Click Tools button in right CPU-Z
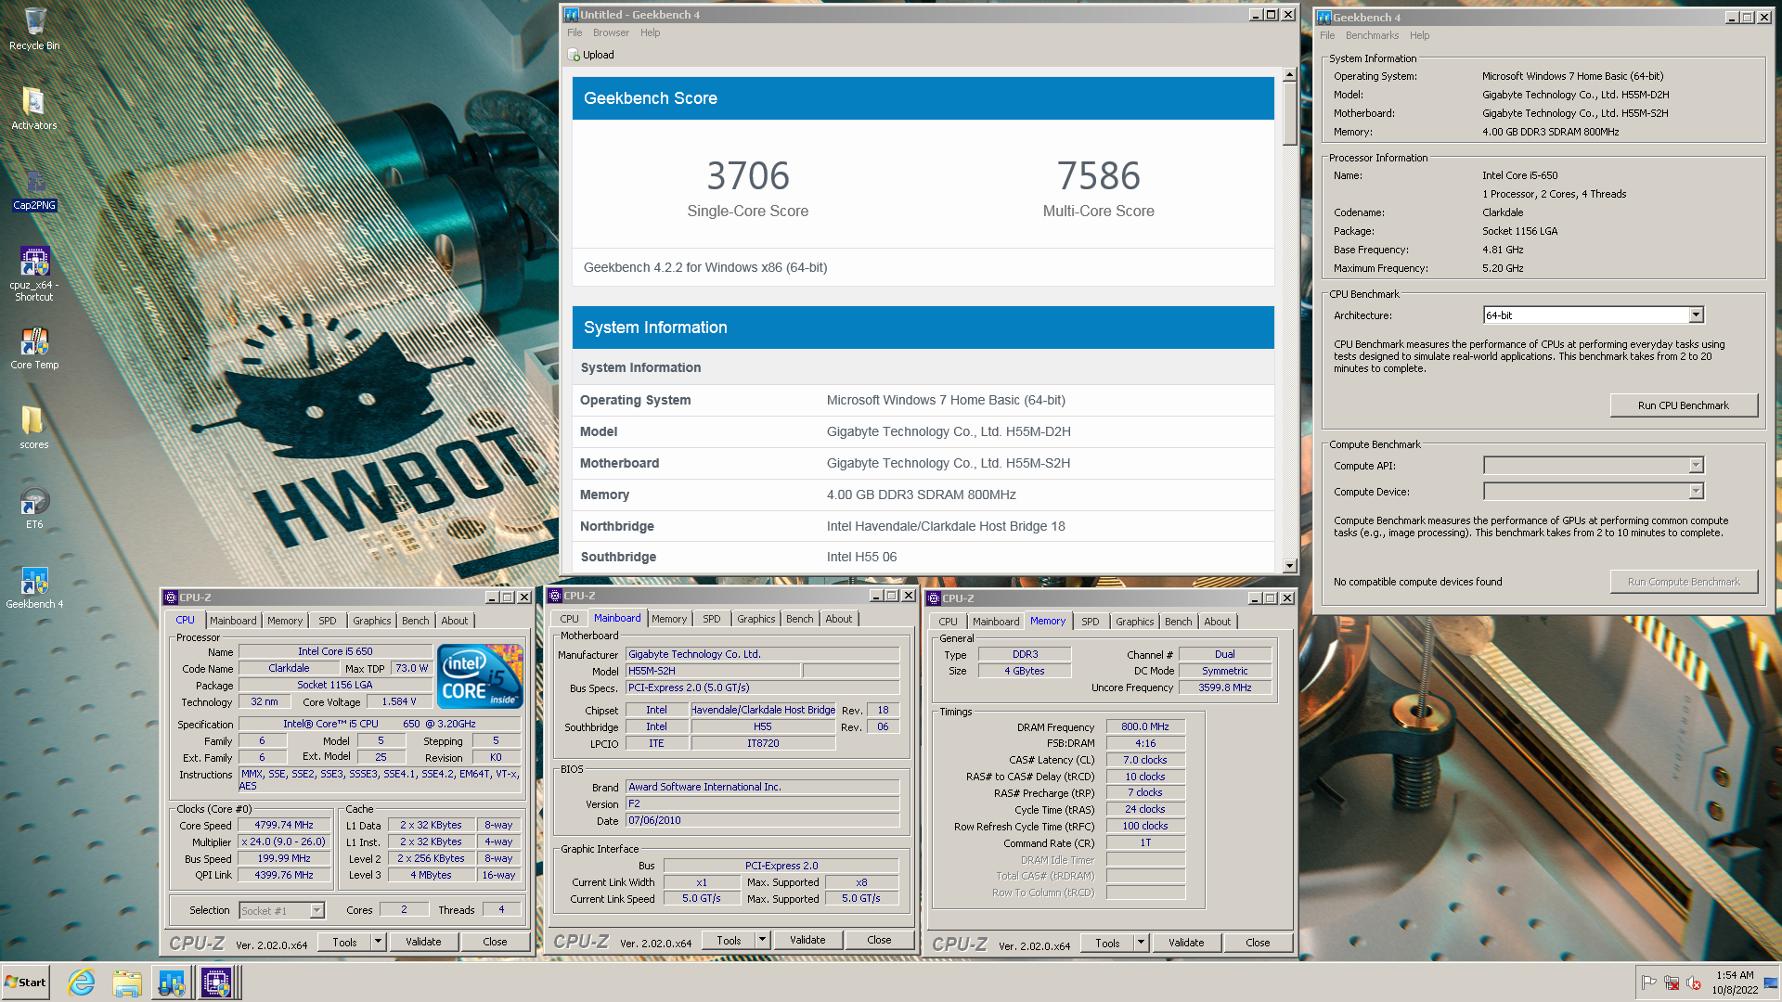Image resolution: width=1782 pixels, height=1002 pixels. (x=1107, y=943)
